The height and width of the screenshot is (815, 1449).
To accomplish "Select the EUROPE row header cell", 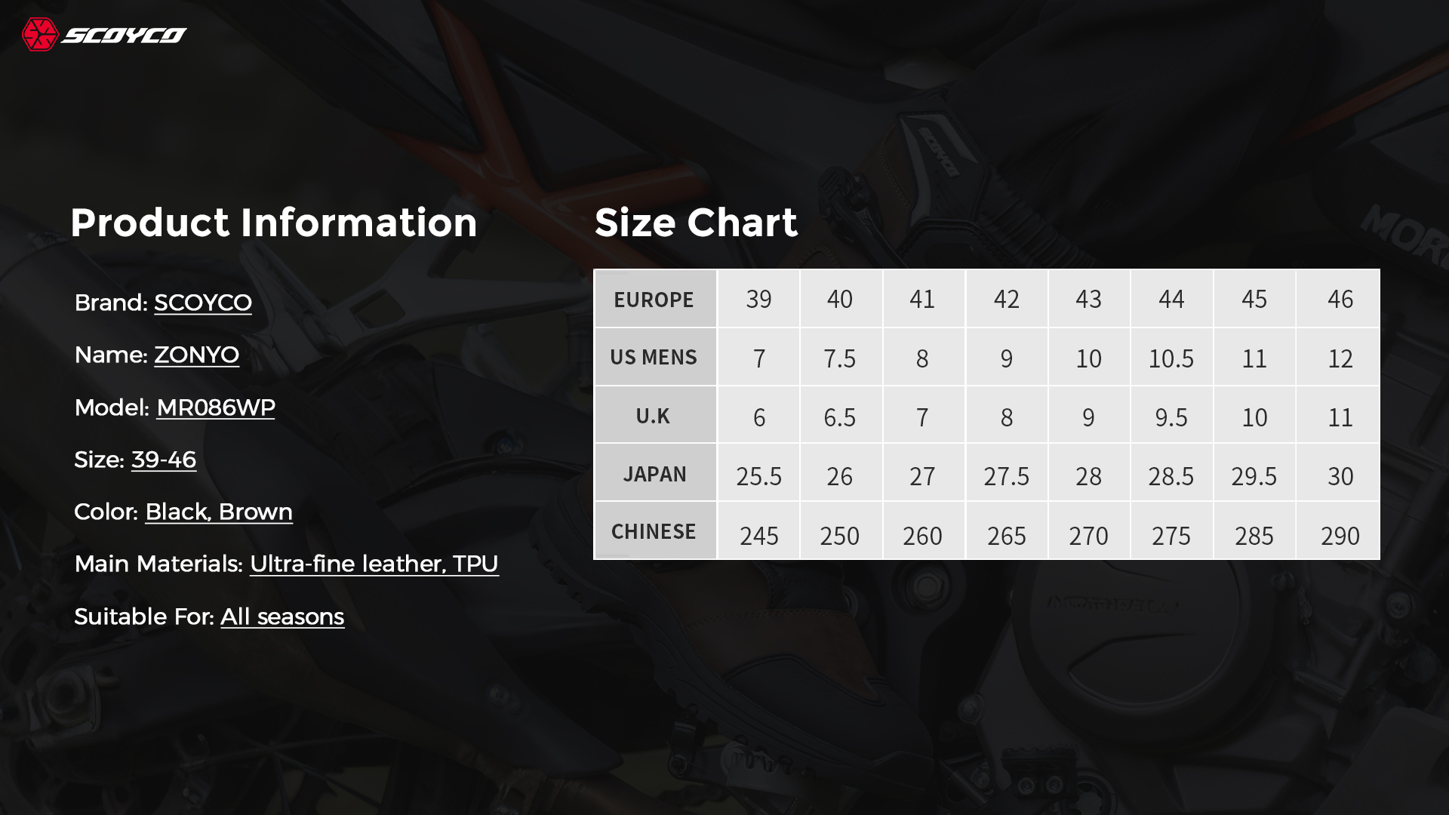I will click(655, 299).
